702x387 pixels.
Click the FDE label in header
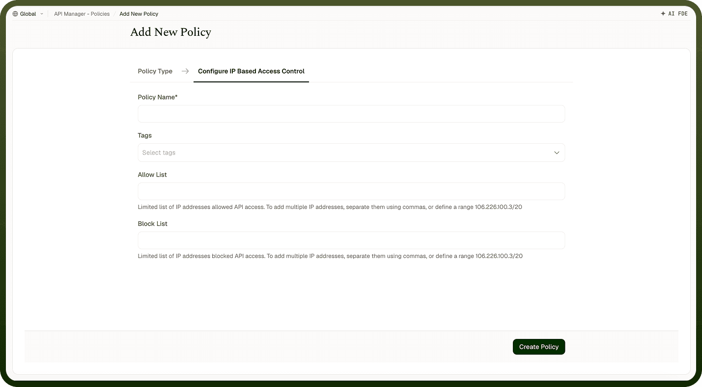click(x=683, y=14)
